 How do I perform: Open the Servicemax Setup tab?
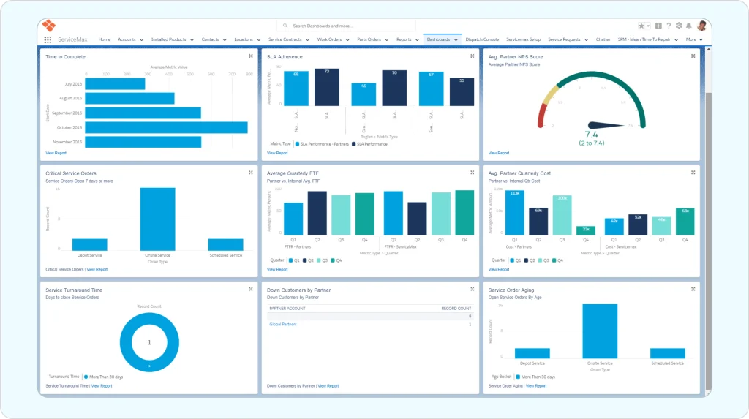click(x=523, y=39)
